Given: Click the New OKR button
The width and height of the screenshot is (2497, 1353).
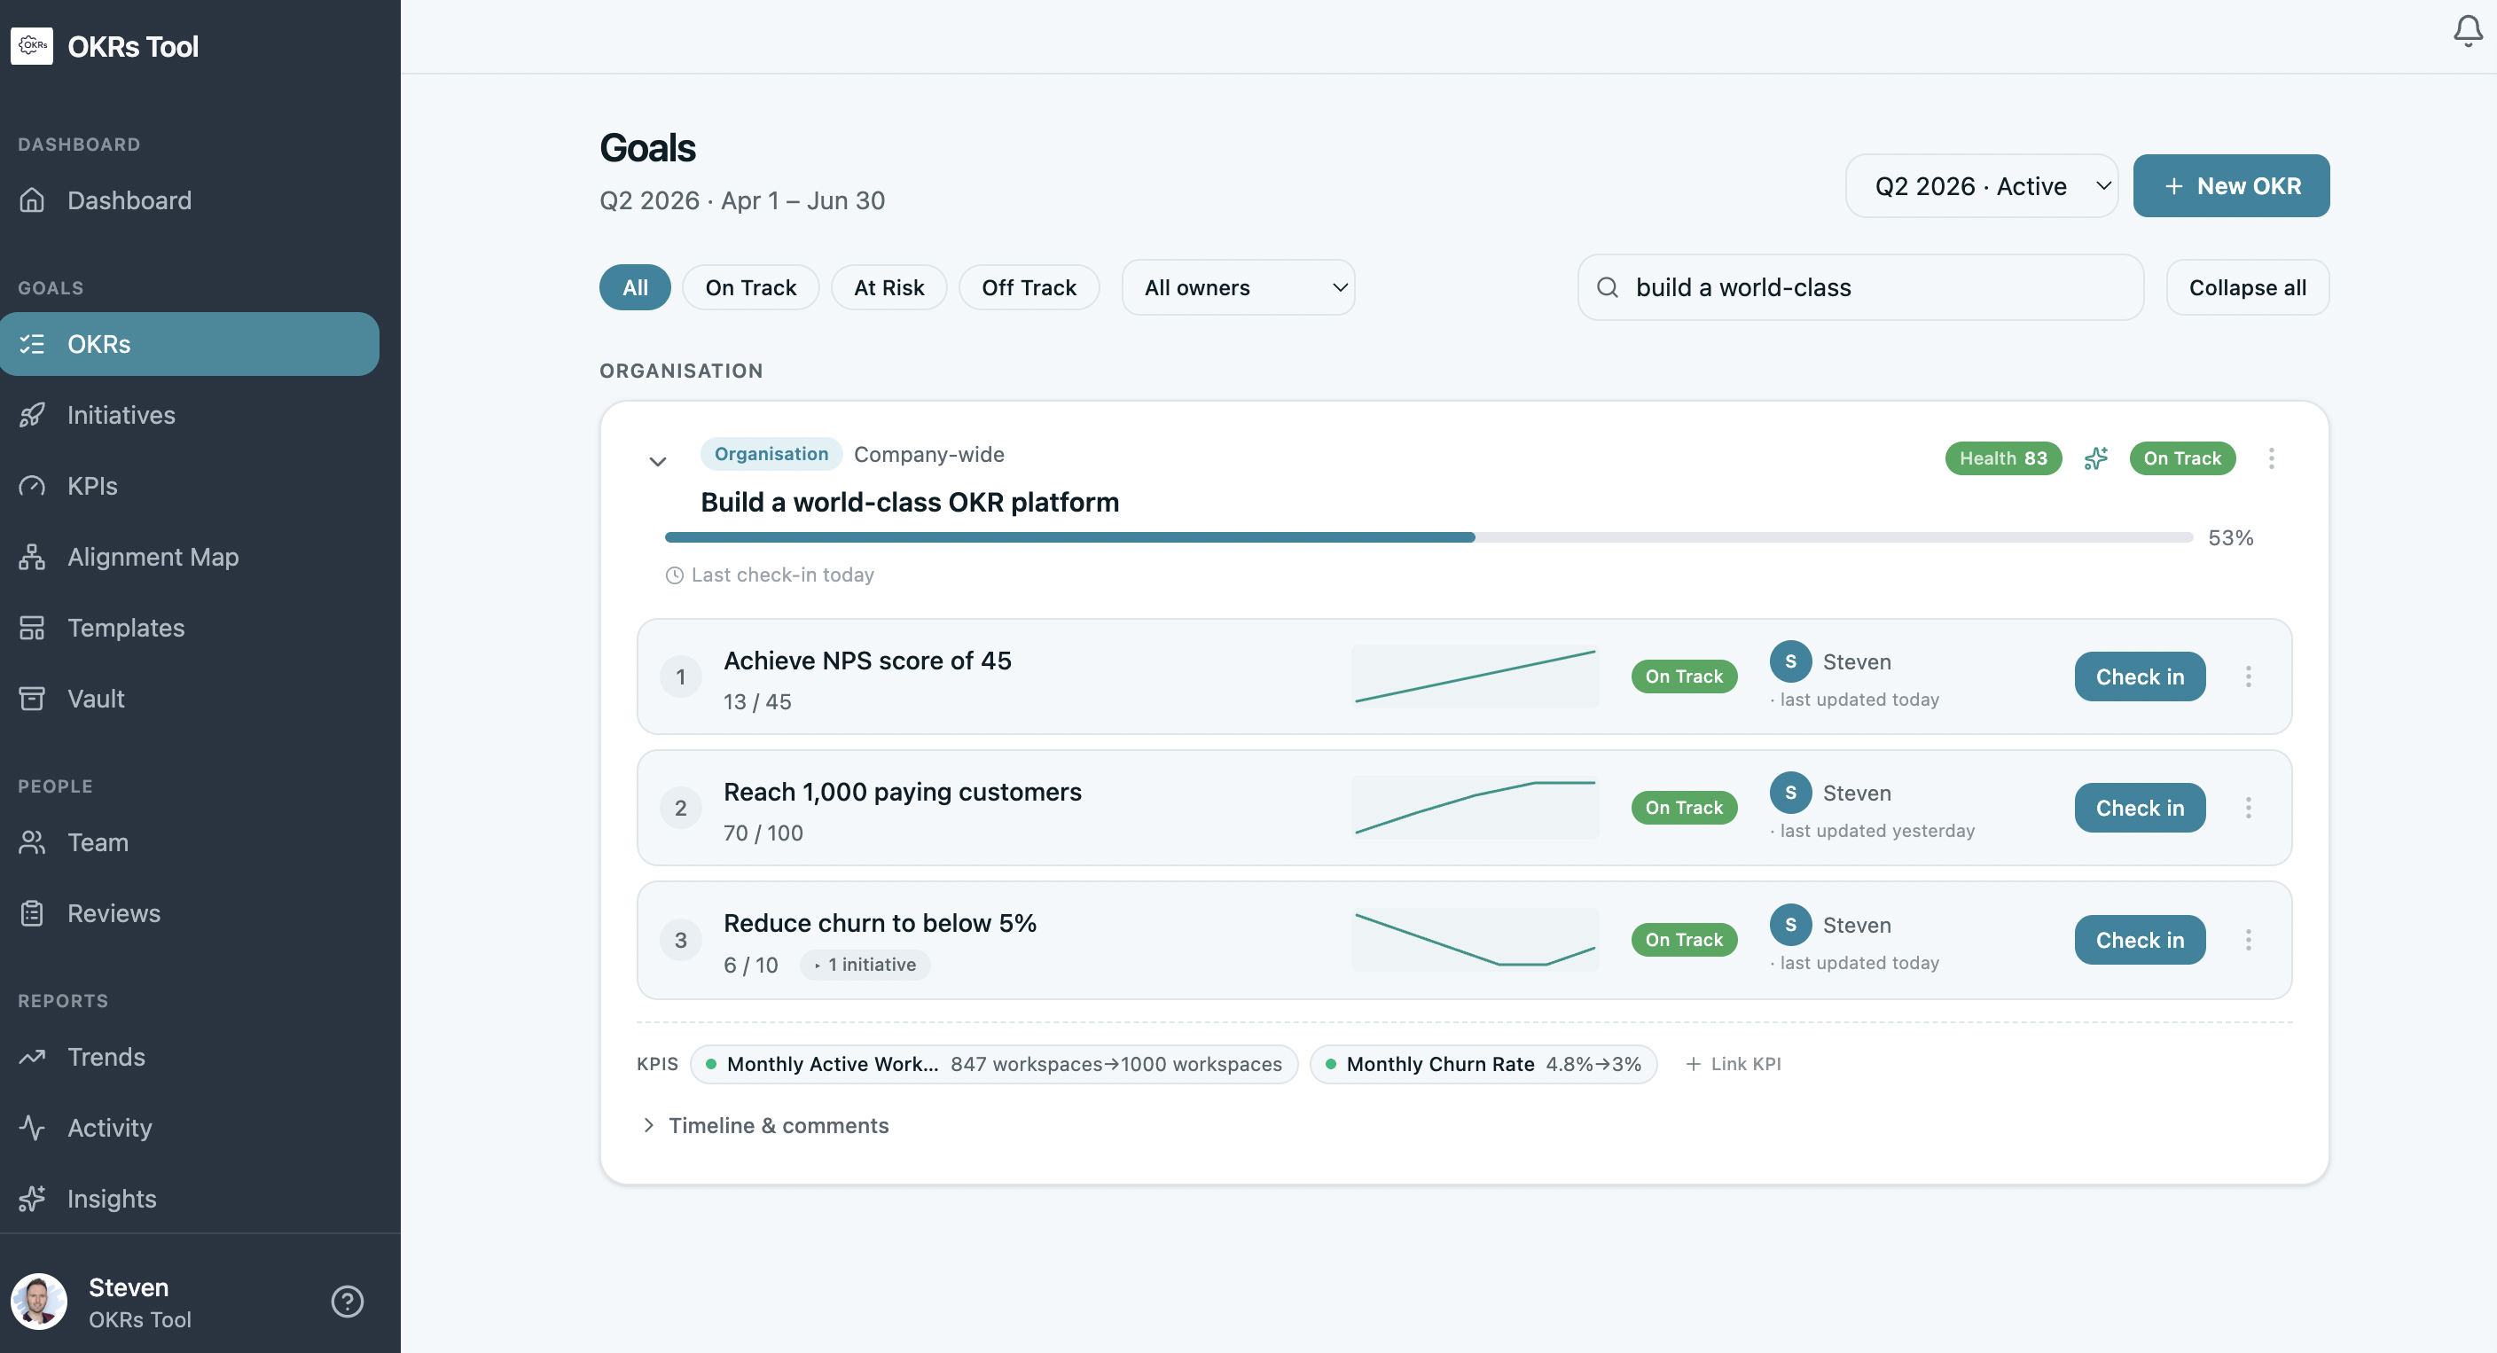Looking at the screenshot, I should [2230, 185].
